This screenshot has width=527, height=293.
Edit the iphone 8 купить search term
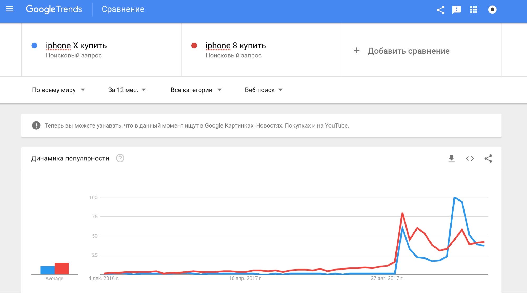236,46
